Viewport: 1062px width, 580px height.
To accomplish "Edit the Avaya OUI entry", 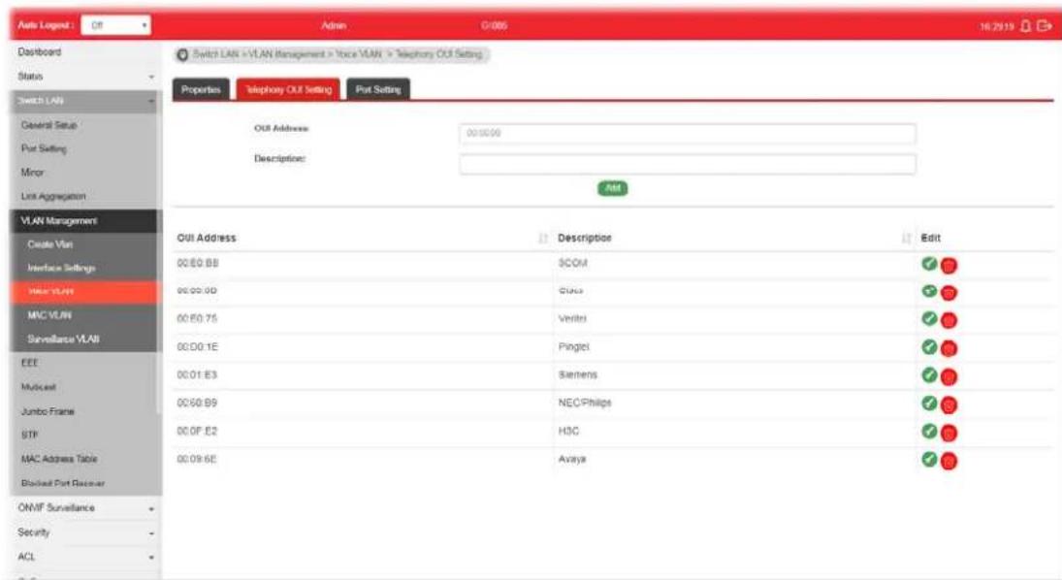I will (x=929, y=459).
